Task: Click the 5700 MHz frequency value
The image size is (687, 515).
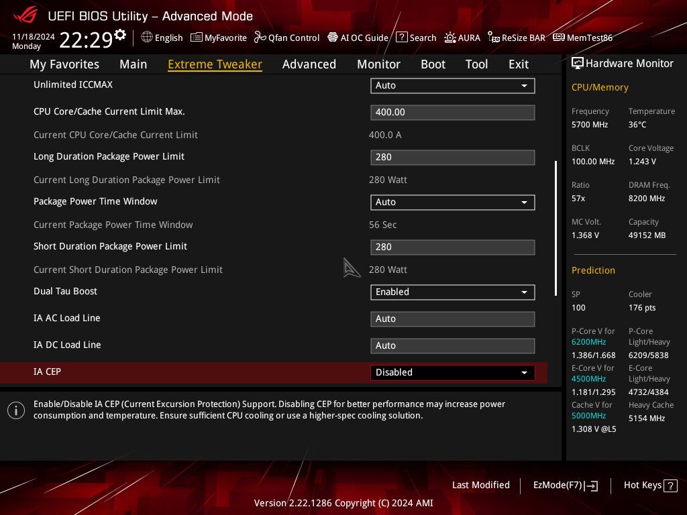Action: click(x=590, y=125)
